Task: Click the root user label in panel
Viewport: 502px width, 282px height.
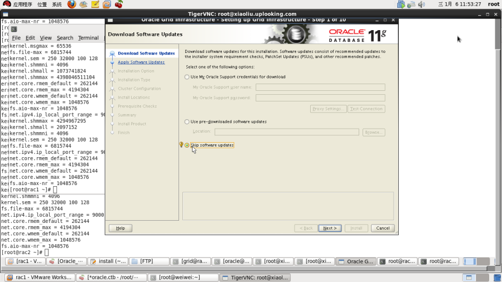Action: click(494, 4)
